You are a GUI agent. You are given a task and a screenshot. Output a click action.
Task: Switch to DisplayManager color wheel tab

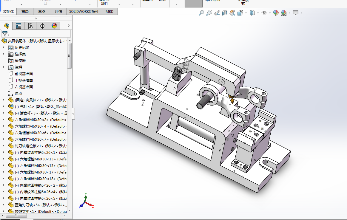click(x=54, y=26)
